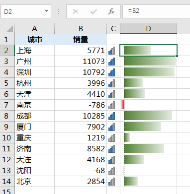Click the signal bars icon in 厦门 row
The height and width of the screenshot is (194, 190).
(111, 127)
